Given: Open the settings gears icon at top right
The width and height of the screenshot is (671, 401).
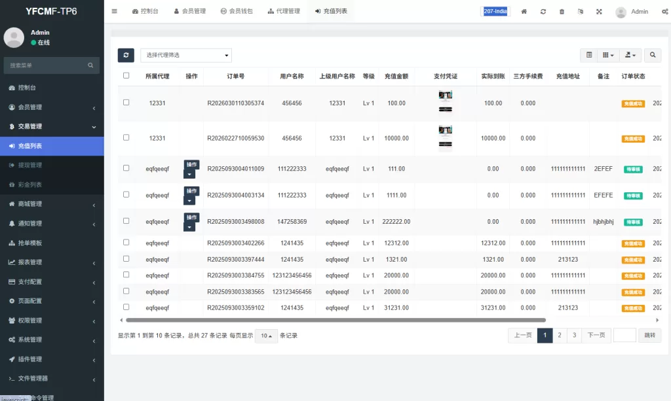Looking at the screenshot, I should 664,12.
